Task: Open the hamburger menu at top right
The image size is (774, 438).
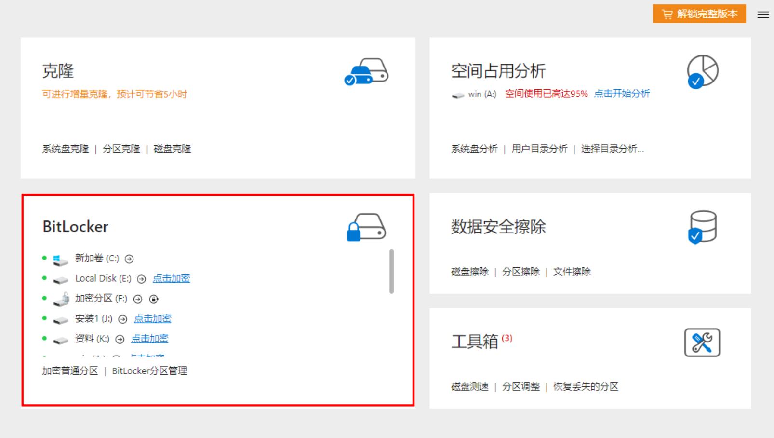Action: [762, 15]
